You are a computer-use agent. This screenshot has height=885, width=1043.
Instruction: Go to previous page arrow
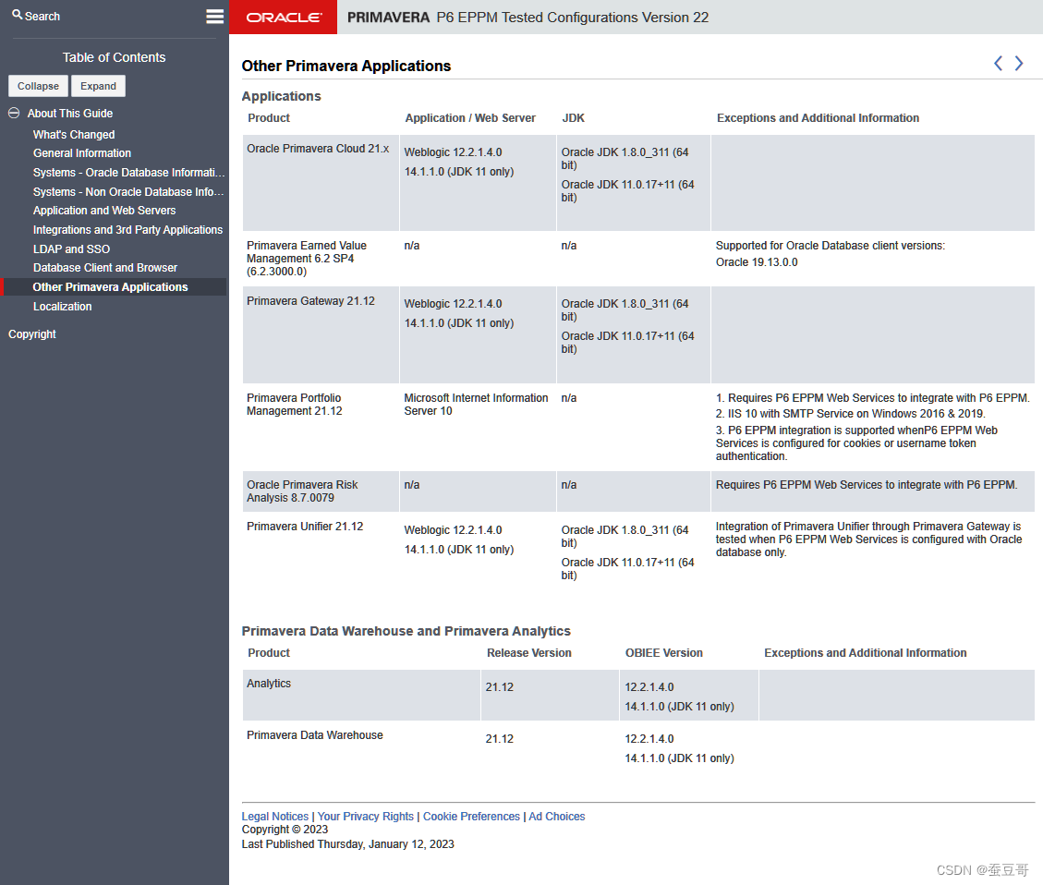point(998,63)
